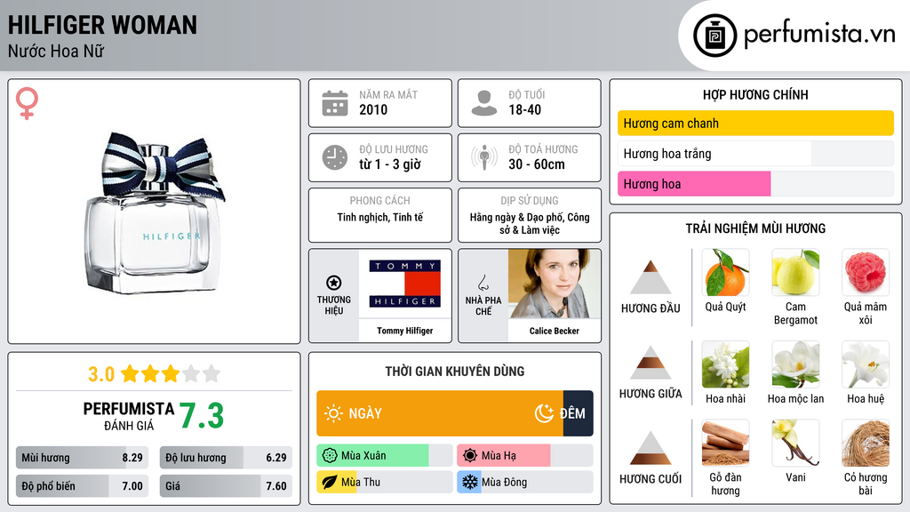Click the pink Mùa Hạ season bar
Image resolution: width=910 pixels, height=512 pixels.
524,456
